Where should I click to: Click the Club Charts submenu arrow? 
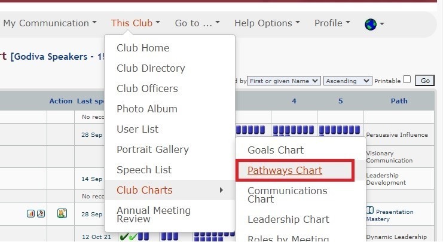[221, 191]
